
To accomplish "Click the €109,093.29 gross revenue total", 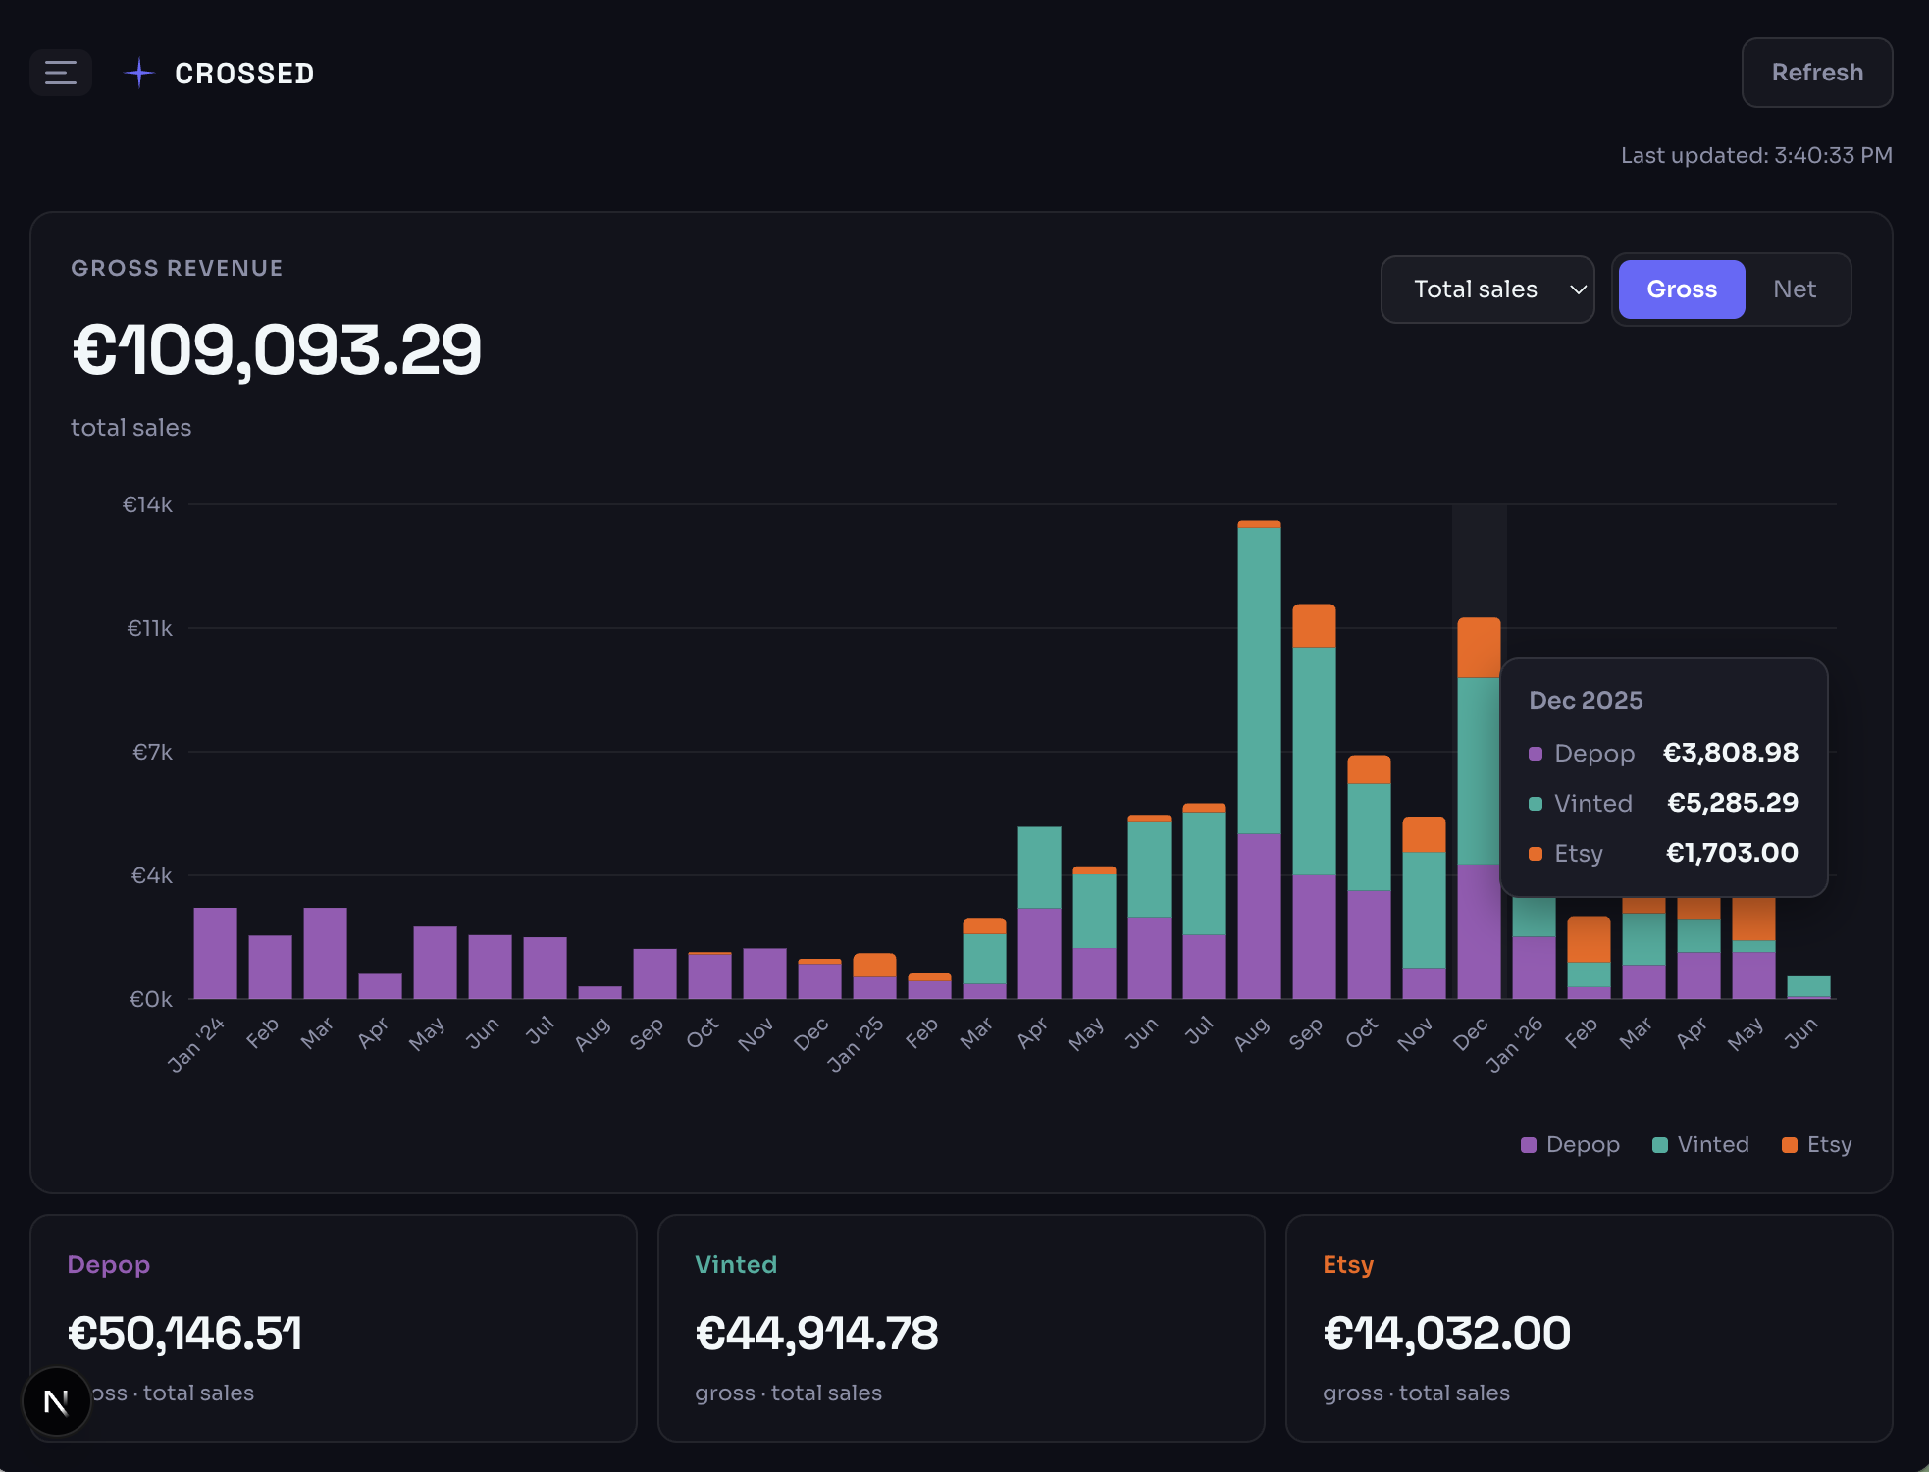I will (277, 349).
